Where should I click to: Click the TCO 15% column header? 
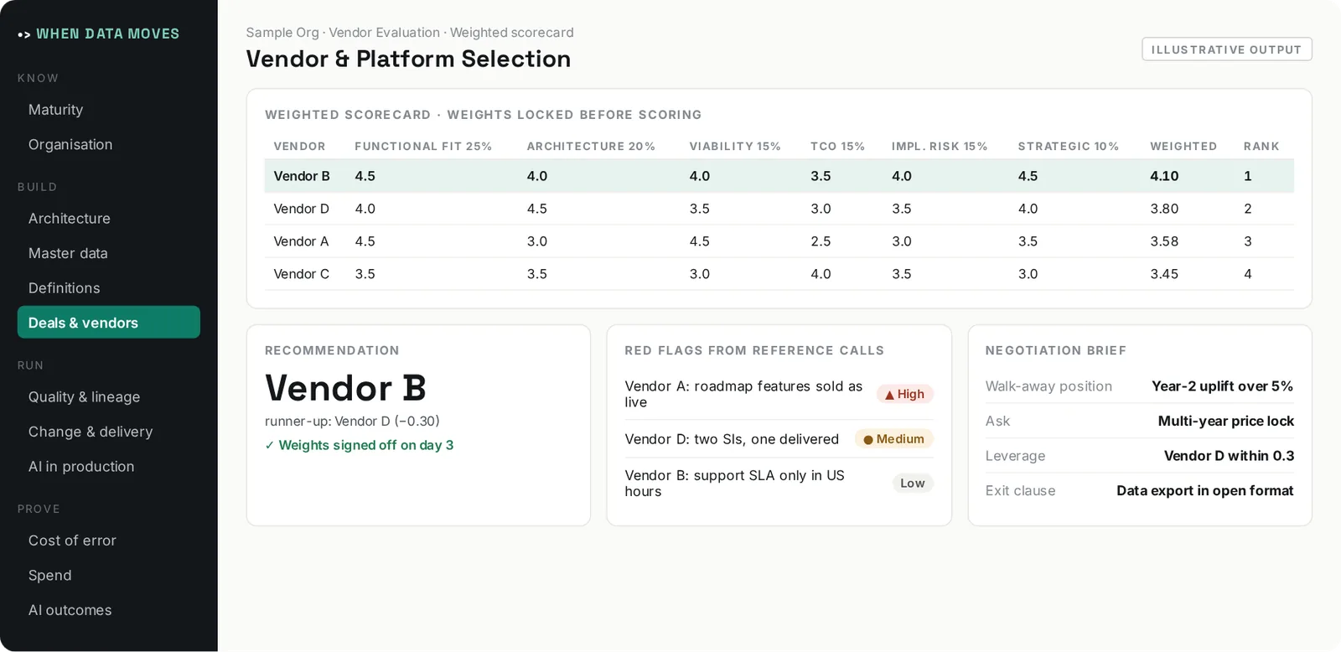click(x=837, y=146)
